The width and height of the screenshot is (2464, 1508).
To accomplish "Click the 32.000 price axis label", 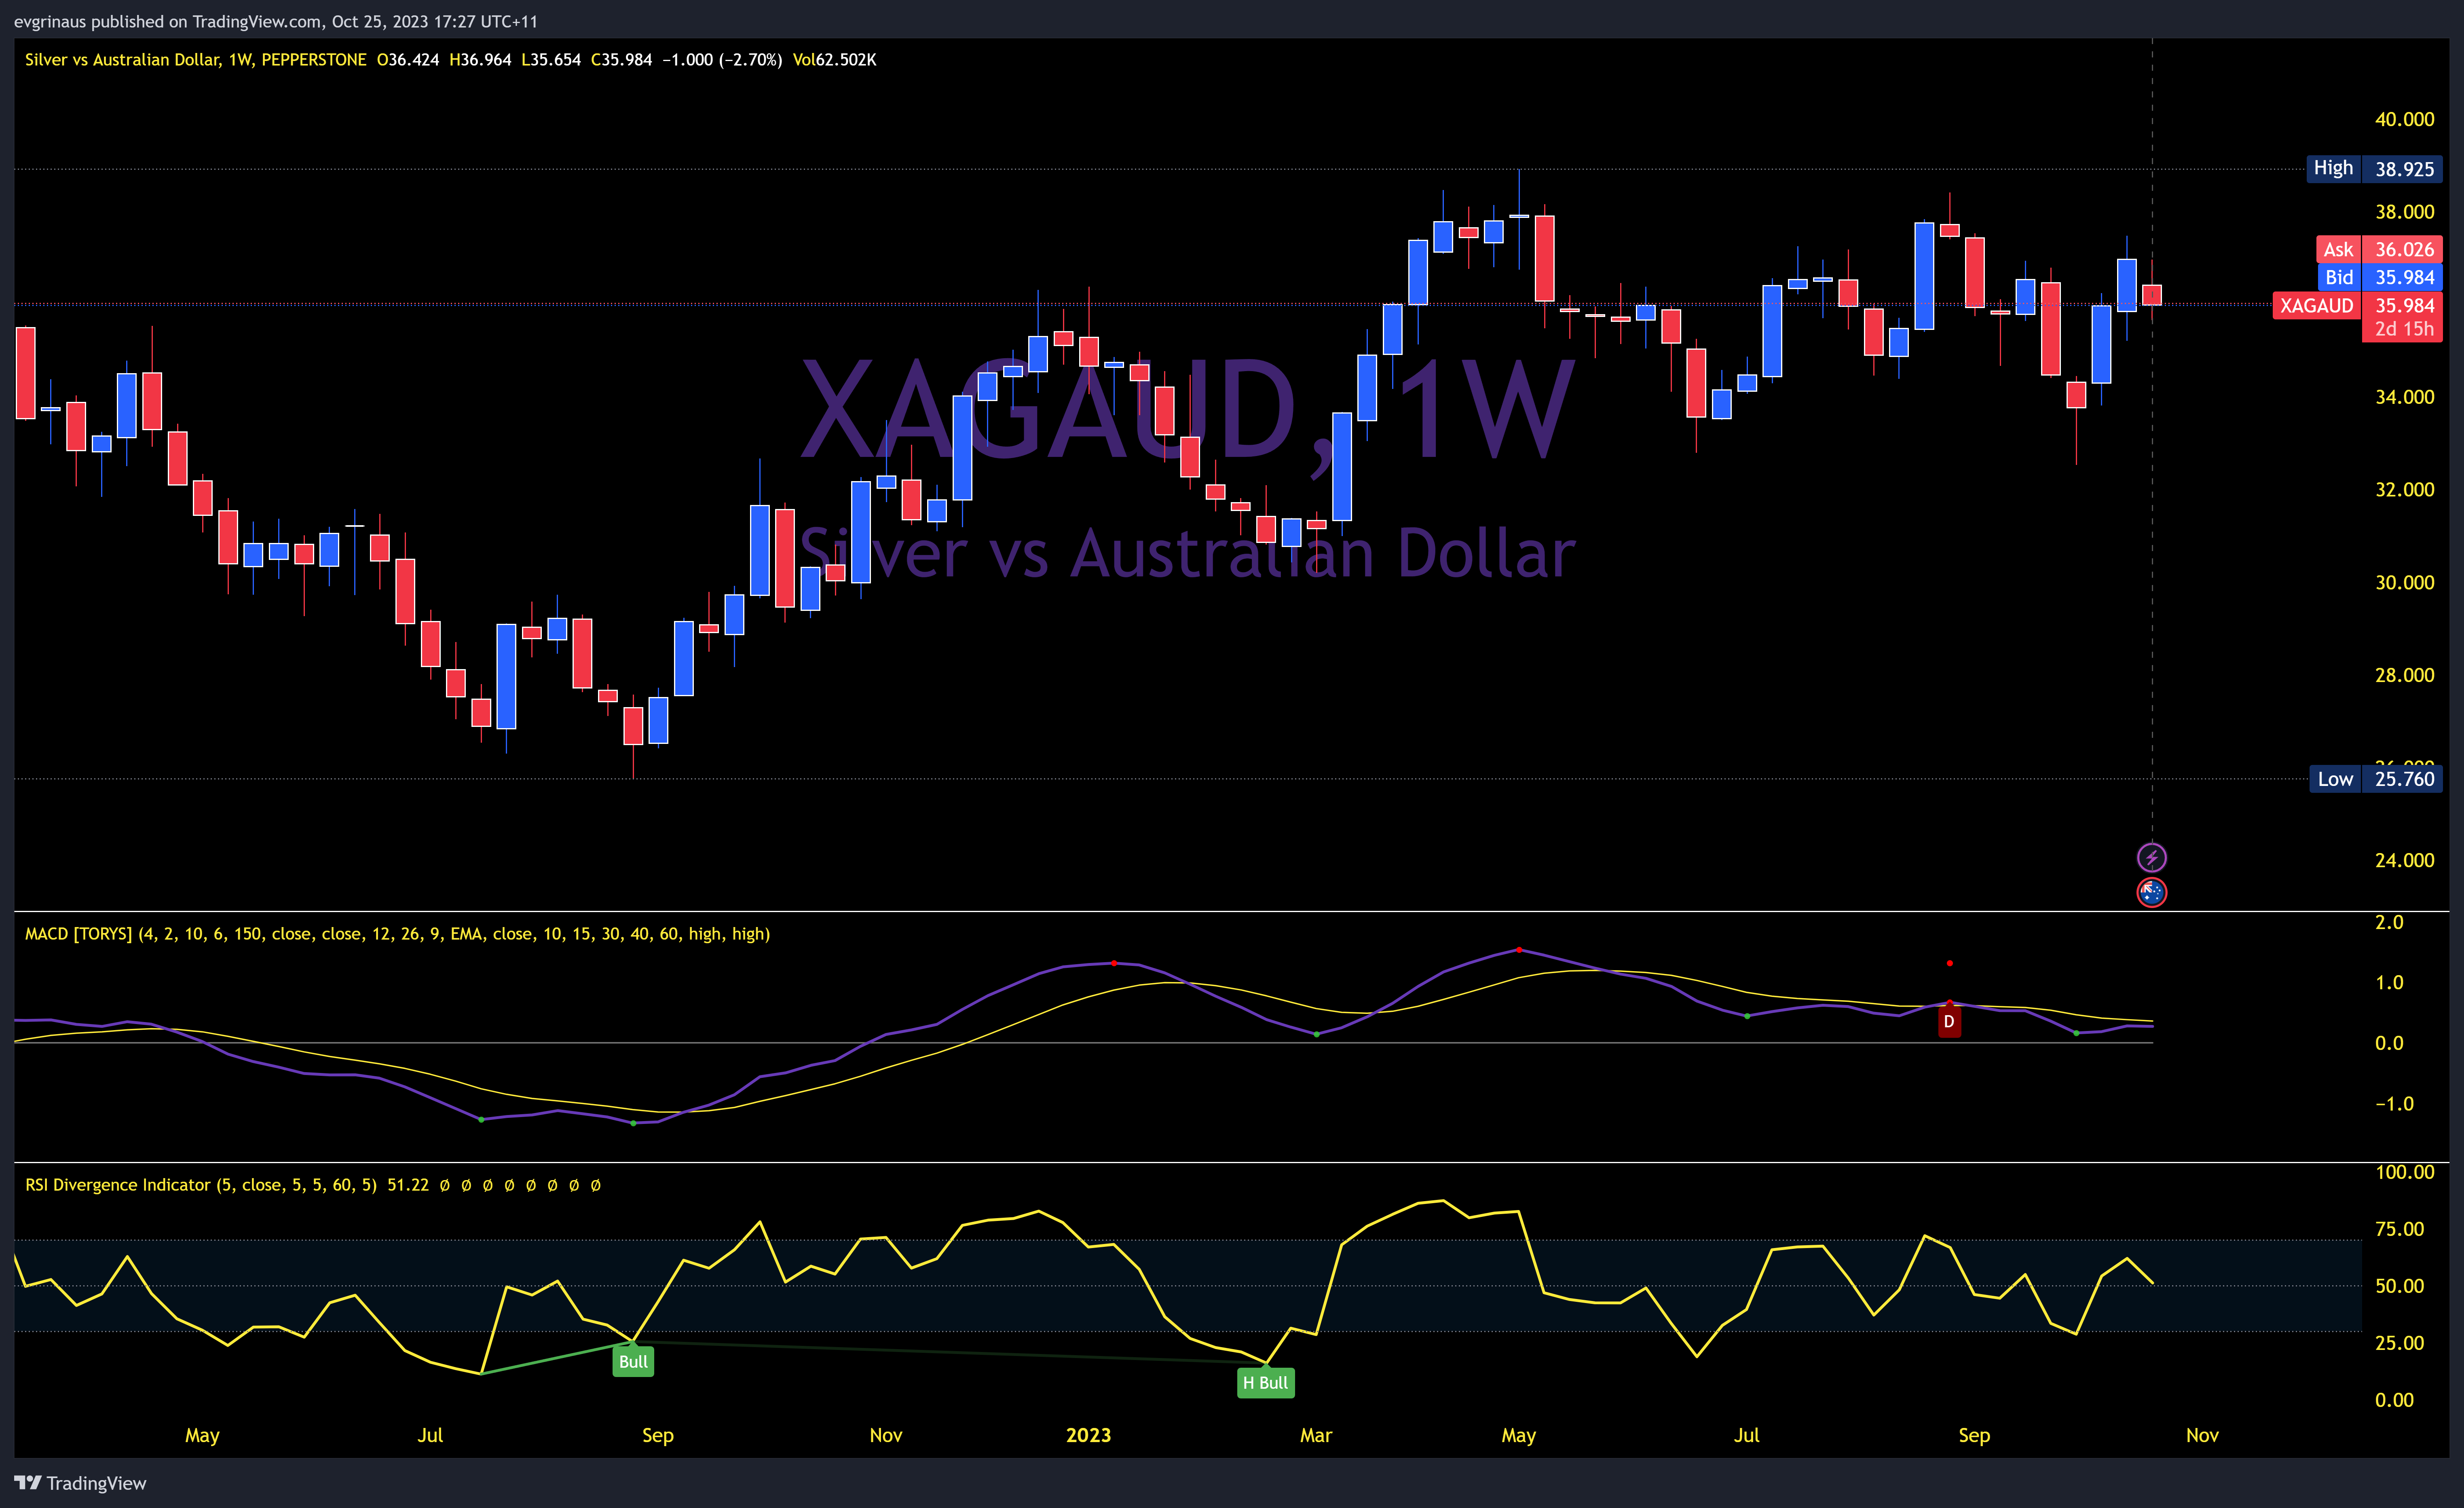I will (2404, 489).
